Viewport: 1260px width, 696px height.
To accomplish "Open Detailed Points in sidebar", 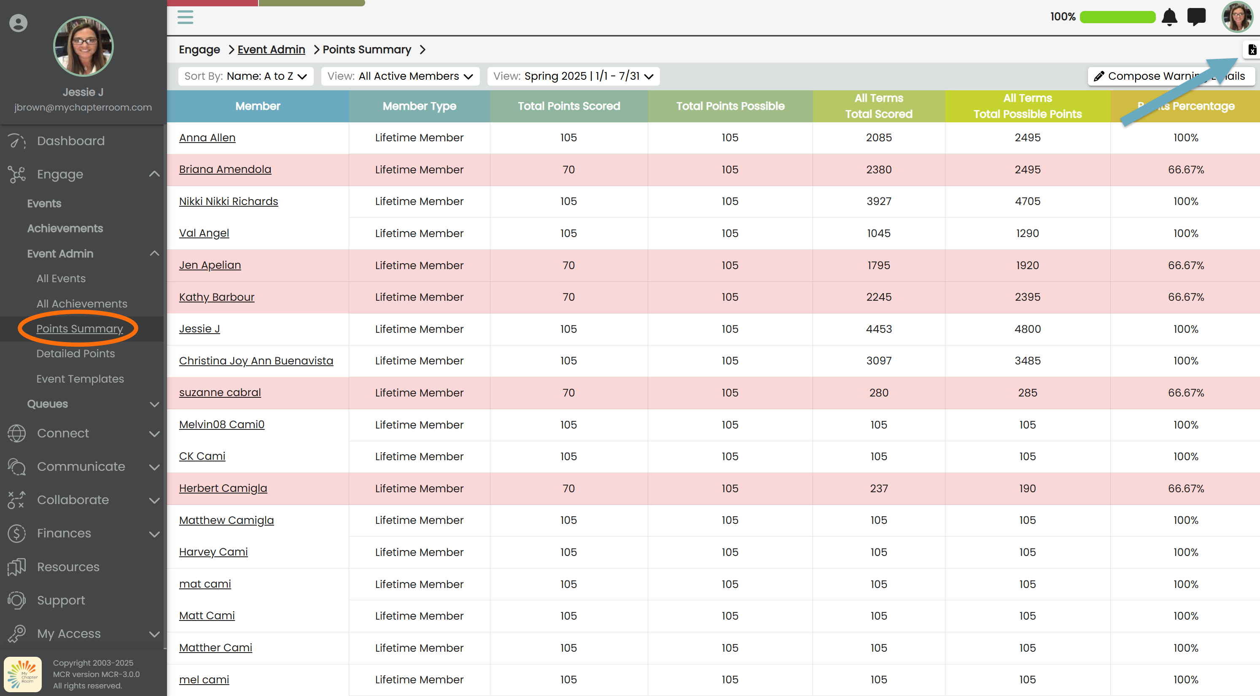I will [75, 353].
